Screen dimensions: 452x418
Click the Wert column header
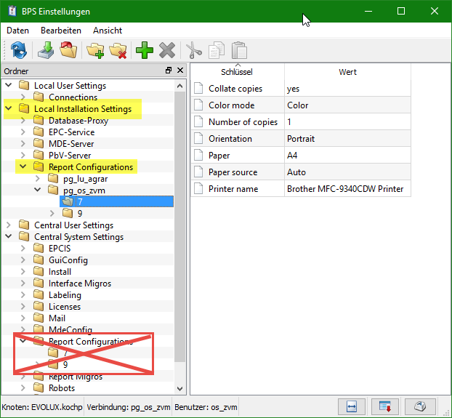coord(347,72)
